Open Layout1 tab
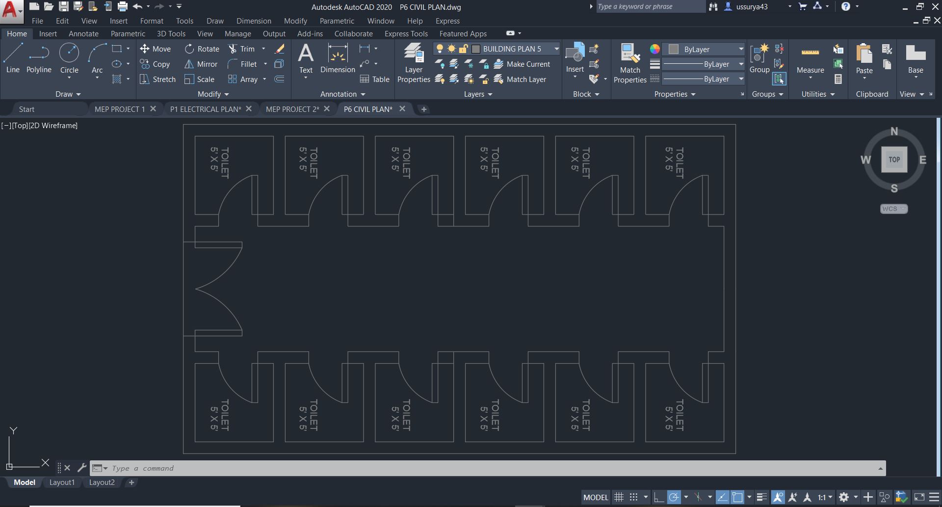Screen dimensions: 942x507 [x=62, y=482]
